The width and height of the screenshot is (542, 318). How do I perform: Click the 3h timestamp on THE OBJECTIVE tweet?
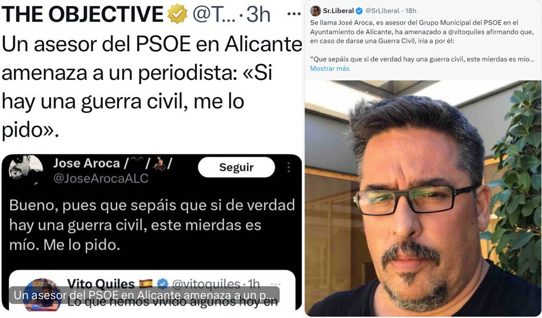[x=258, y=14]
